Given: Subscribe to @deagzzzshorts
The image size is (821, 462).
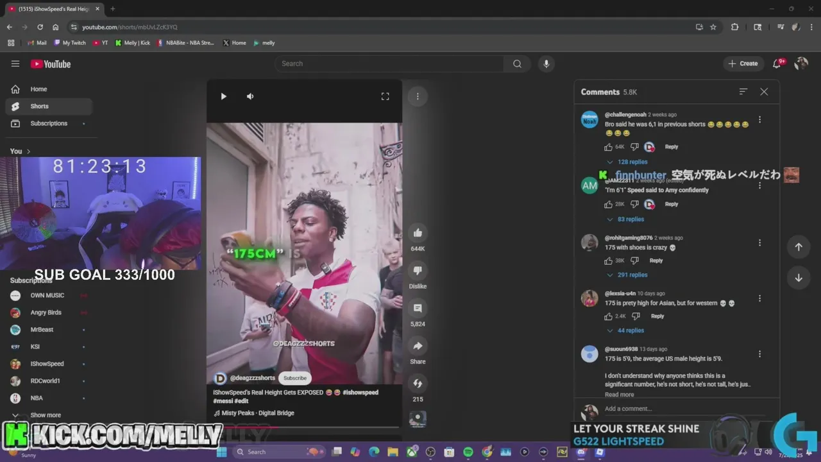Looking at the screenshot, I should pyautogui.click(x=295, y=378).
